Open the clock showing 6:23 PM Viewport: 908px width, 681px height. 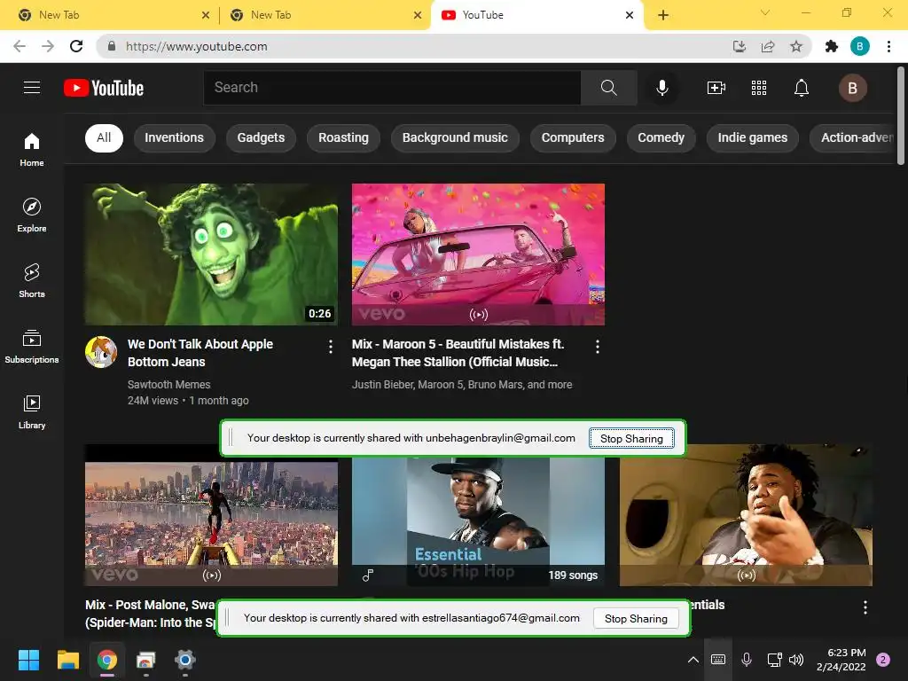[x=841, y=660]
